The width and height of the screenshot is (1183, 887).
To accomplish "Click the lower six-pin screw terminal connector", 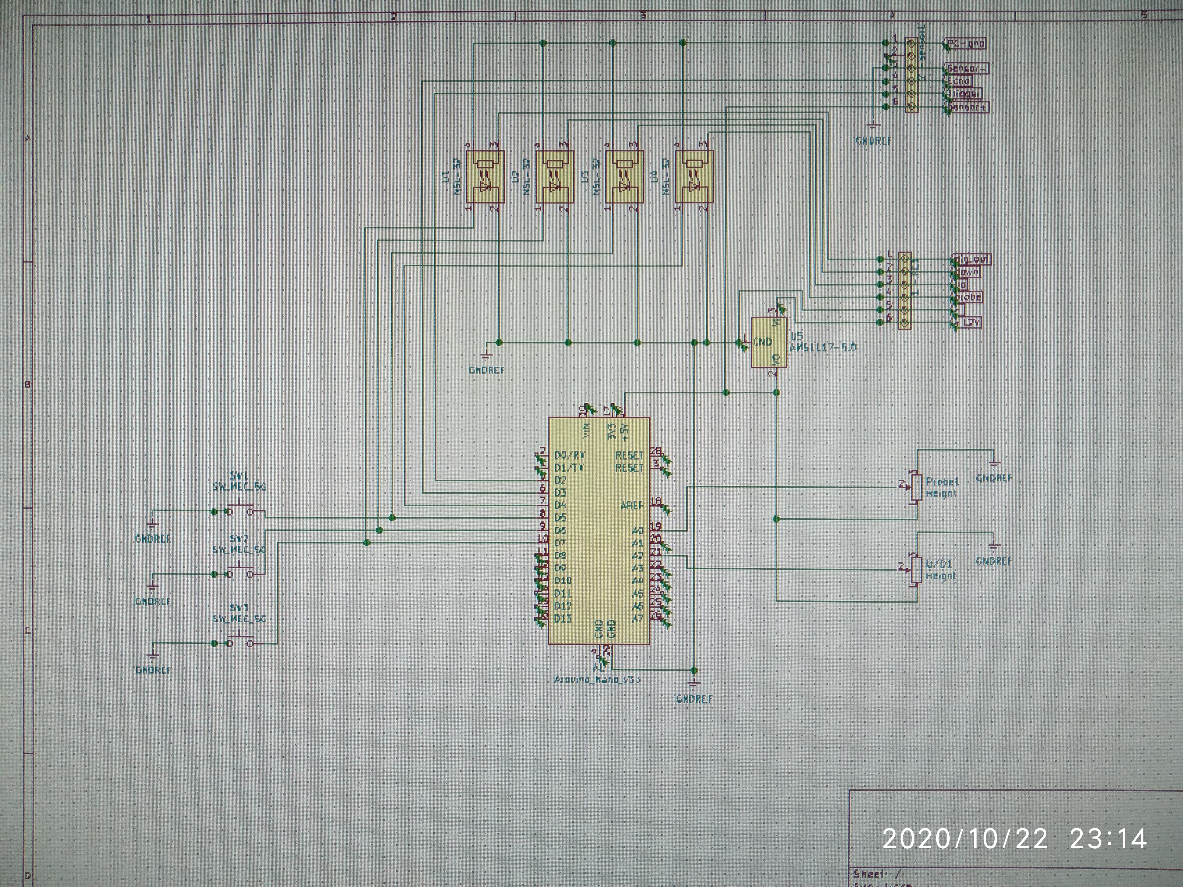I will [x=904, y=291].
